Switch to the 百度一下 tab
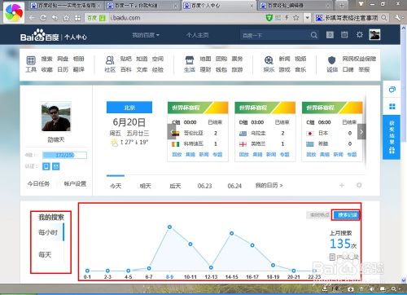This screenshot has height=295, width=407. point(142,6)
